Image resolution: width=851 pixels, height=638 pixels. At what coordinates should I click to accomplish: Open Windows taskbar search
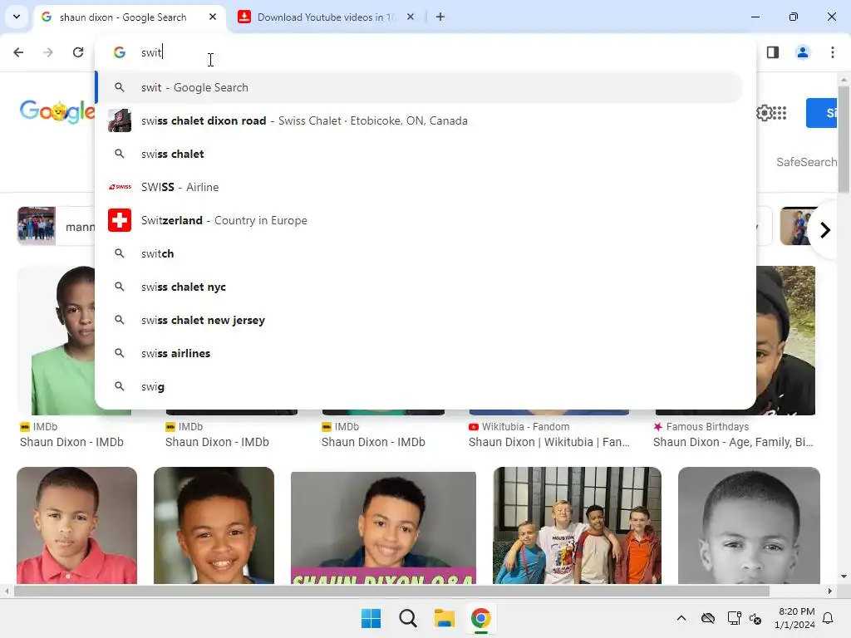[407, 618]
